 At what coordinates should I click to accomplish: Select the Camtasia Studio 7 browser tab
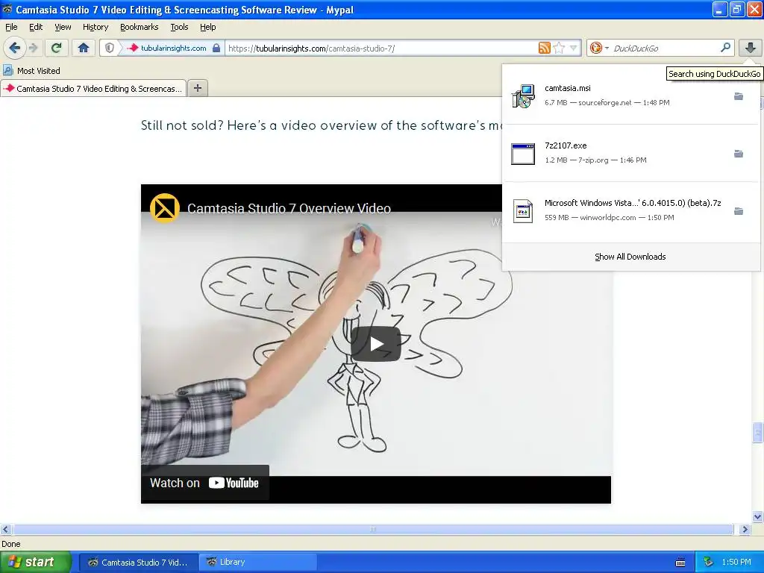click(x=93, y=88)
